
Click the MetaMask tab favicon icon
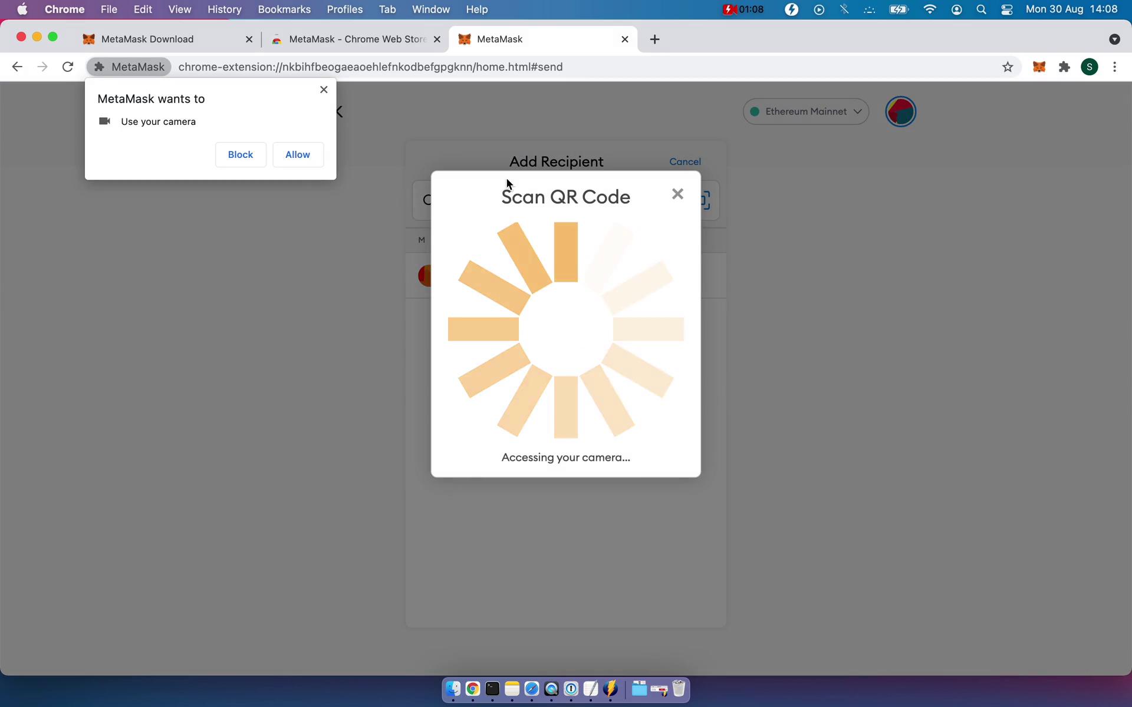[x=465, y=39]
